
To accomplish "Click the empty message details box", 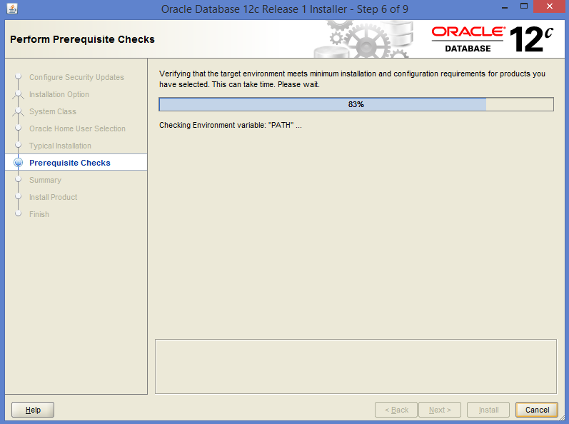I will click(356, 367).
